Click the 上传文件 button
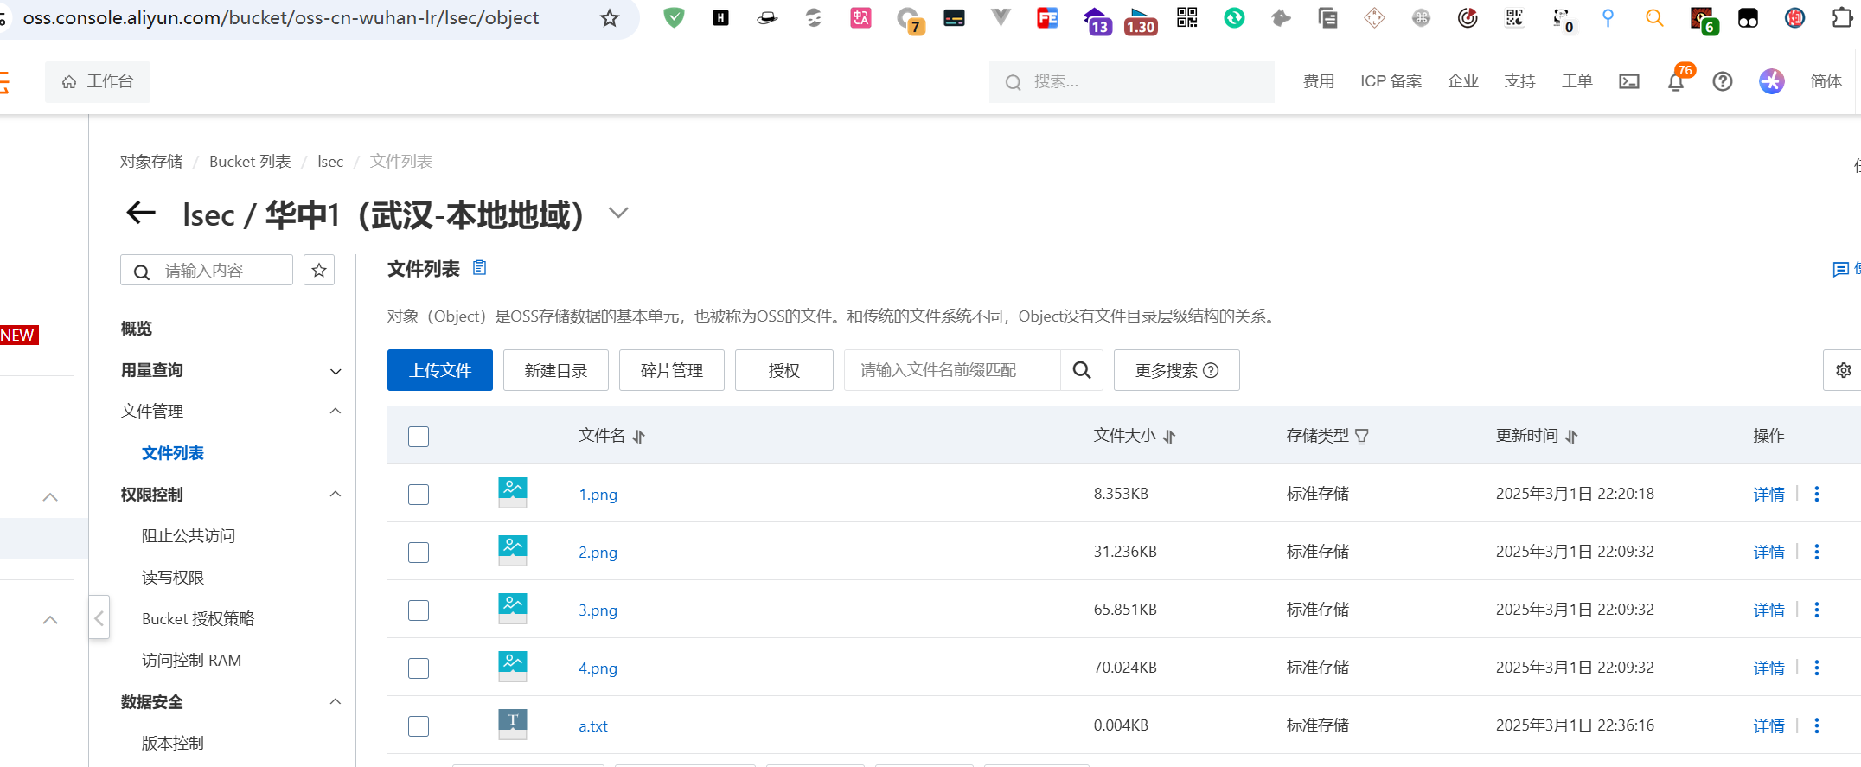 click(439, 370)
